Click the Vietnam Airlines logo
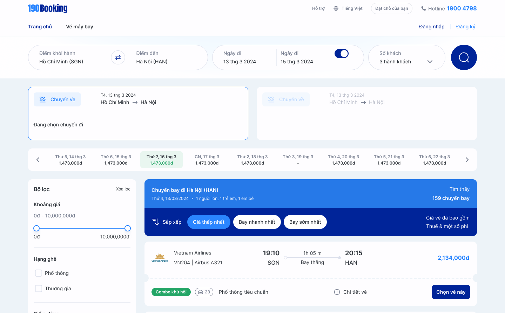Image resolution: width=505 pixels, height=313 pixels. click(x=160, y=258)
